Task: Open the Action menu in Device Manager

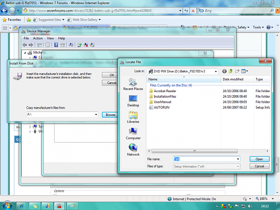Action: 38,38
